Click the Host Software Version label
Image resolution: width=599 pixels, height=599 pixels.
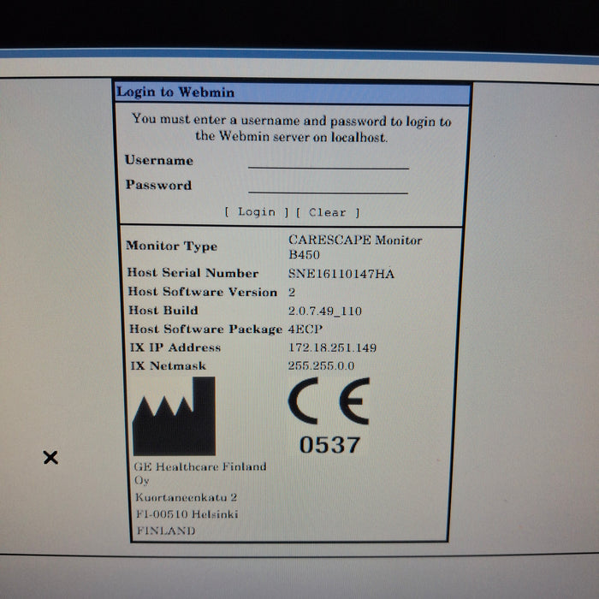tap(203, 292)
